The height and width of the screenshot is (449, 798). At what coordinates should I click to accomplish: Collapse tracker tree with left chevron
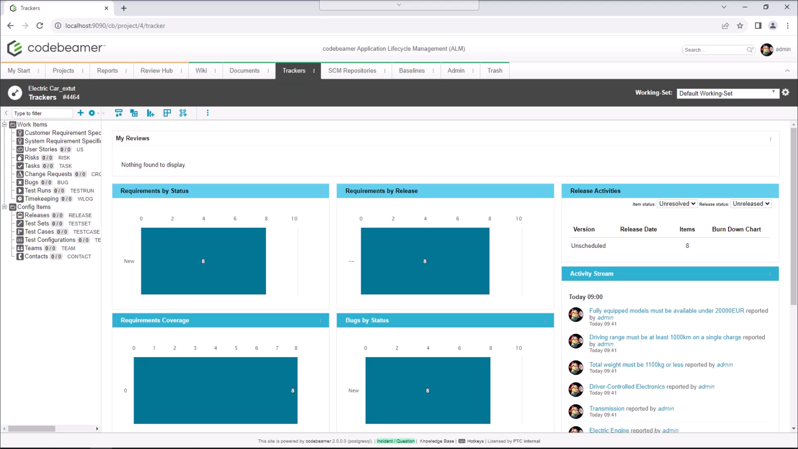[x=6, y=113]
